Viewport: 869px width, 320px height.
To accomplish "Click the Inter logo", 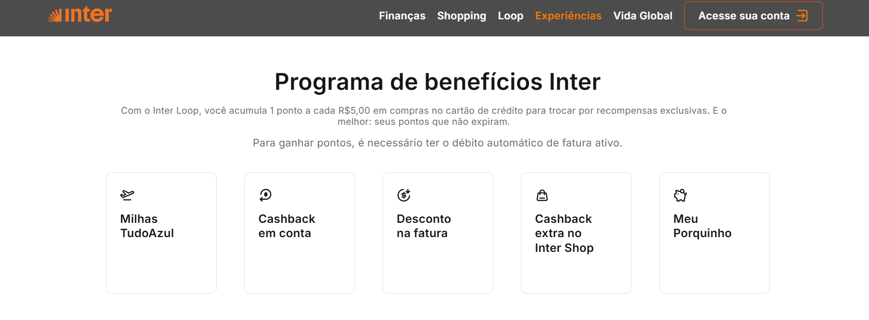I will (x=80, y=15).
